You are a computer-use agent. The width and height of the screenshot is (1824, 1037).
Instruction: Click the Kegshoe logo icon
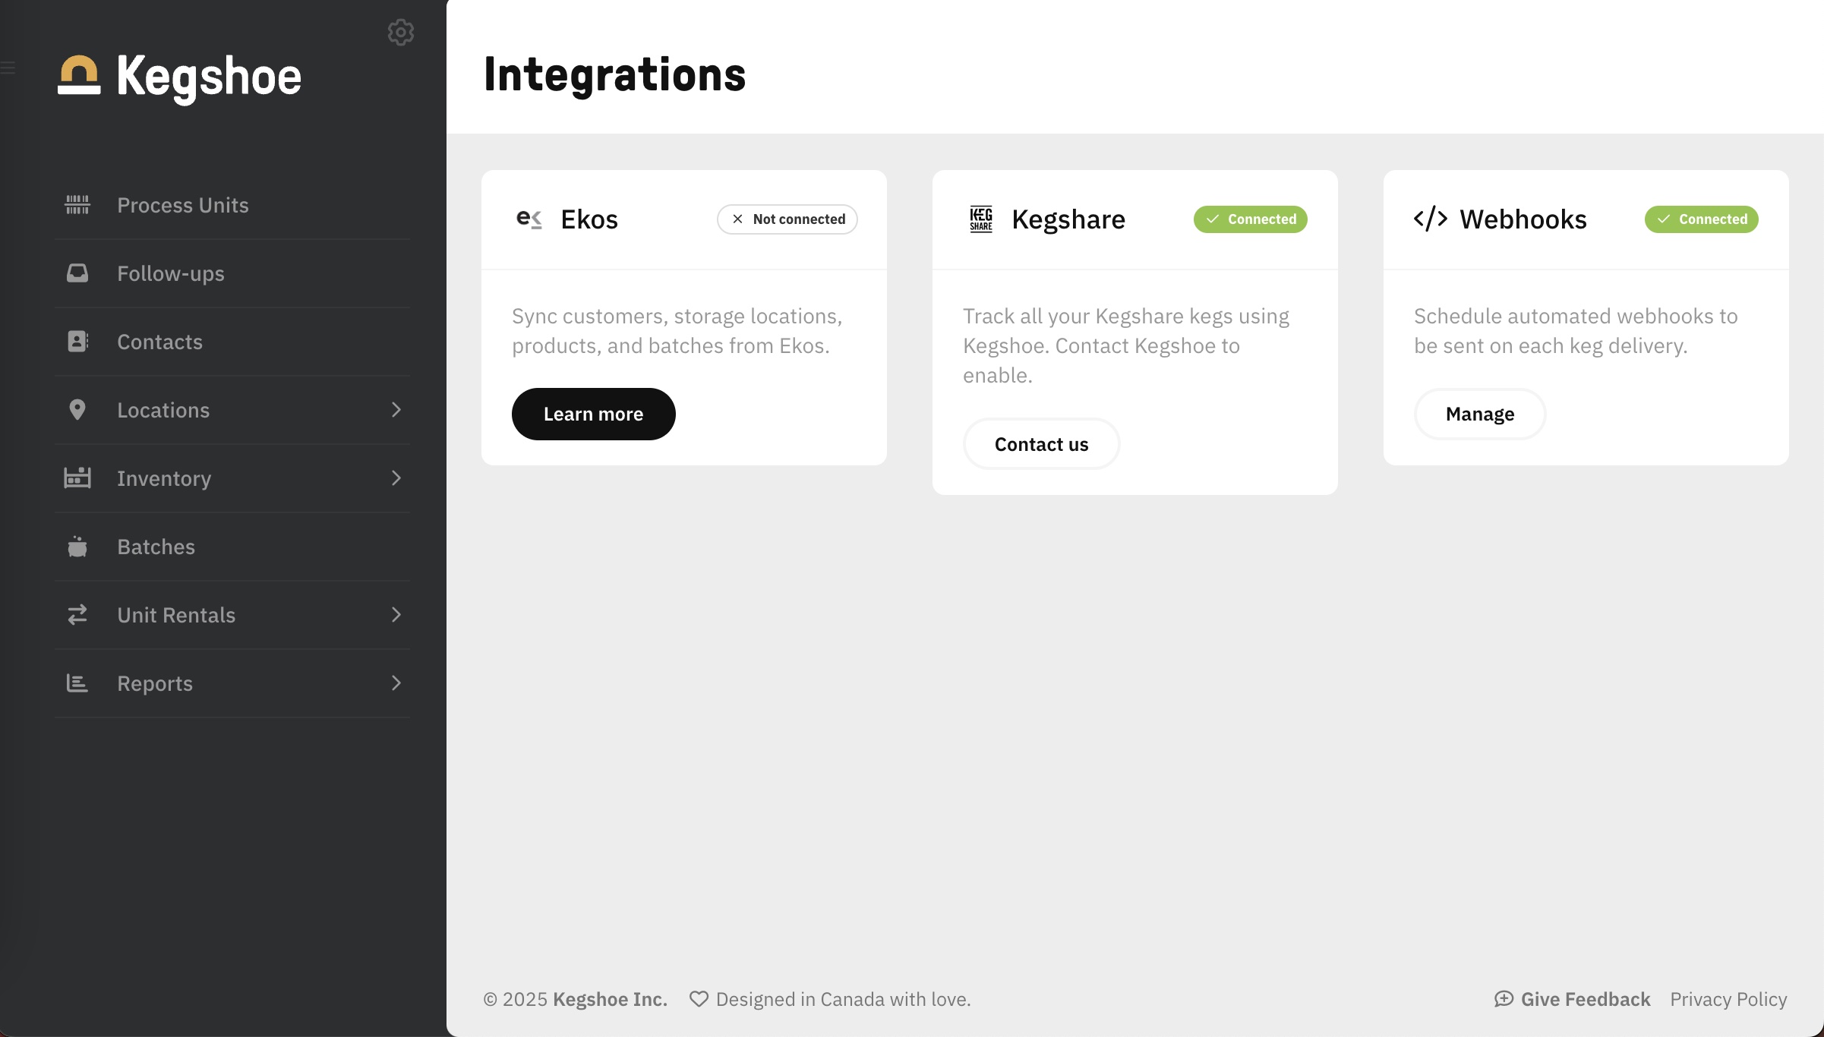(79, 75)
